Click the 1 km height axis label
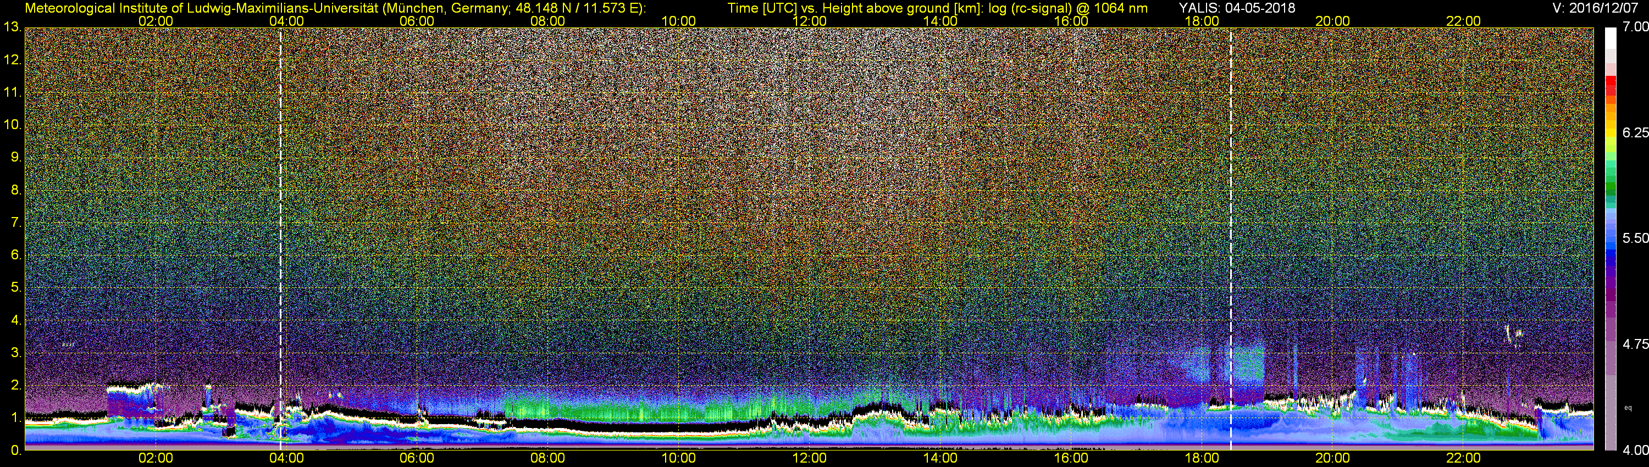 pos(15,418)
